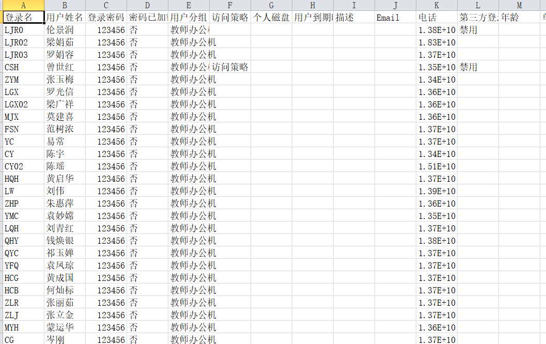Viewport: 546px width, 344px height.
Task: Select column J header
Action: tap(396, 5)
